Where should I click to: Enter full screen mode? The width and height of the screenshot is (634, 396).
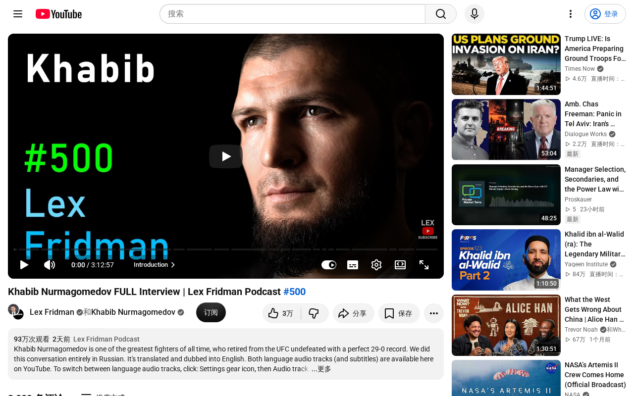point(424,265)
